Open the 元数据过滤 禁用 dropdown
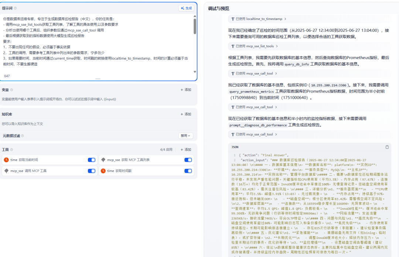 pos(185,136)
